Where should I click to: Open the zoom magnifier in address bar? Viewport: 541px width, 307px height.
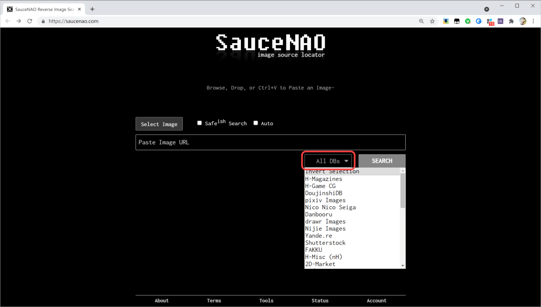pyautogui.click(x=421, y=21)
